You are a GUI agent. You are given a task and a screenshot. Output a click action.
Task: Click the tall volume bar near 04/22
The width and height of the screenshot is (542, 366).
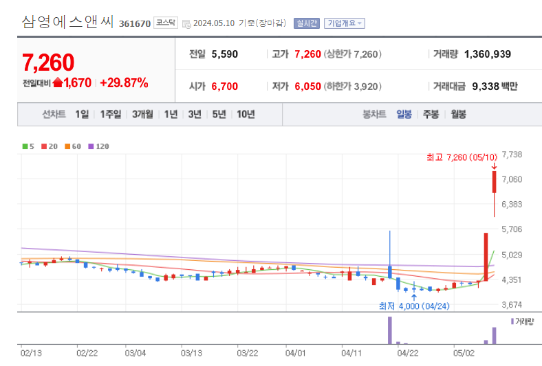[390, 330]
